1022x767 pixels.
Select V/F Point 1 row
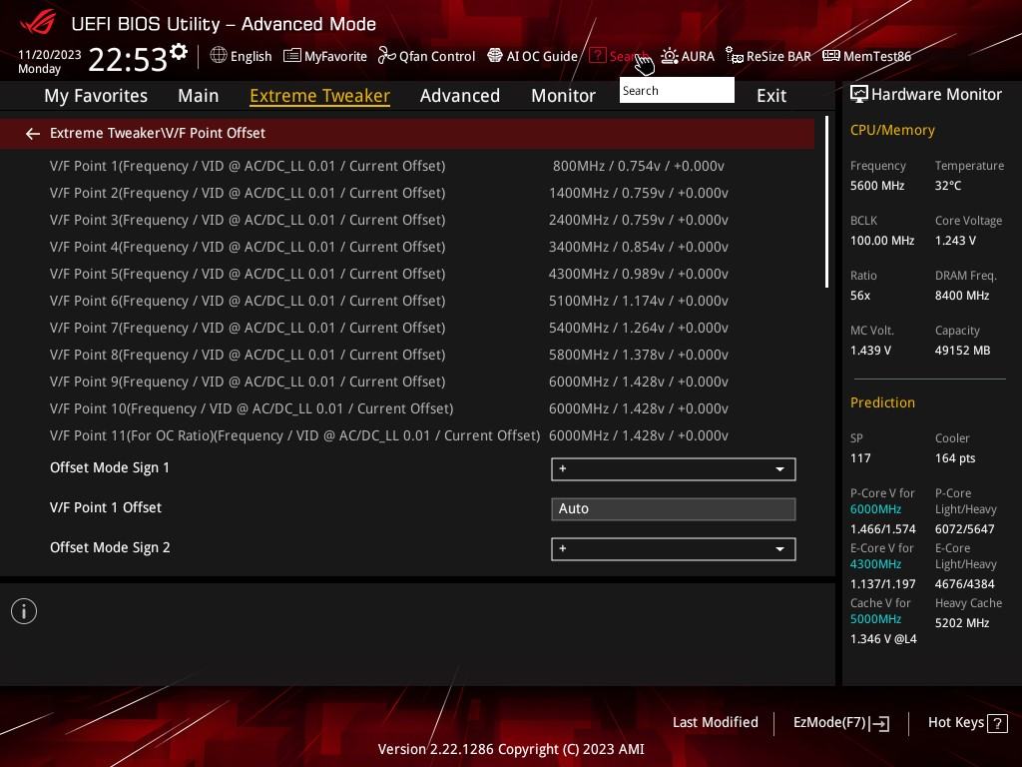(407, 166)
